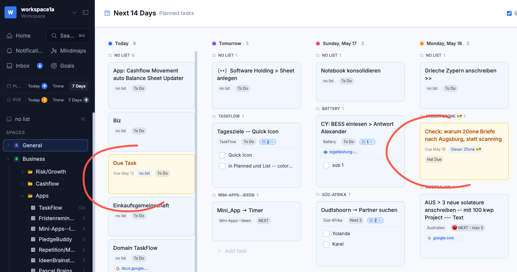Check the Karel subtask
The width and height of the screenshot is (517, 272).
pos(326,244)
